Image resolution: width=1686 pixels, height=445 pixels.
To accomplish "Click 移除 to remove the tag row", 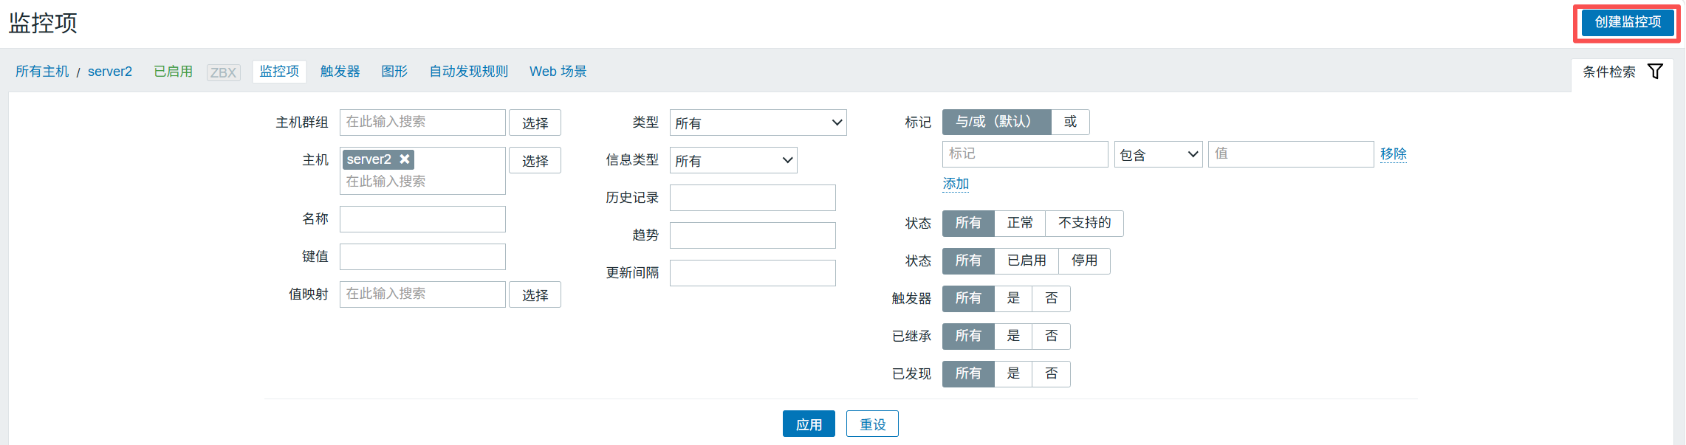I will pos(1394,153).
